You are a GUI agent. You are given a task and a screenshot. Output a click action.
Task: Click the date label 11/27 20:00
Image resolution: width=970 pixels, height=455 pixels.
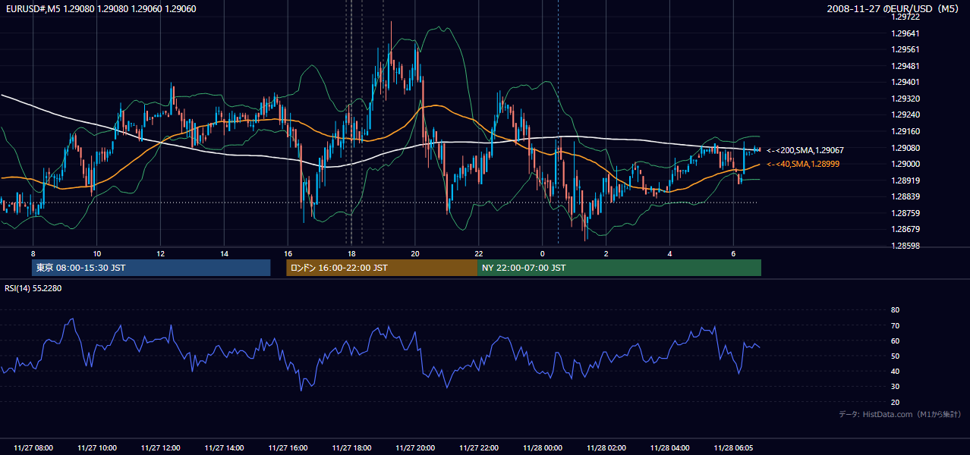[x=416, y=448]
